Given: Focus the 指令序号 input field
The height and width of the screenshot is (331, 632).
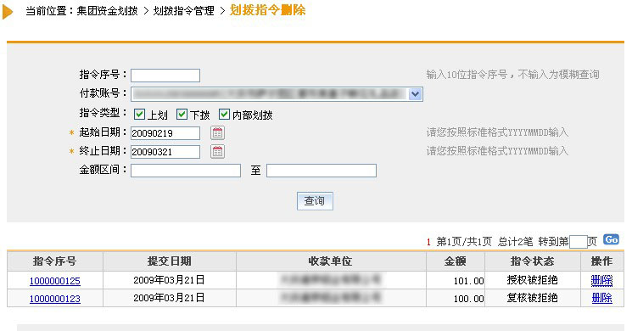Looking at the screenshot, I should click(x=165, y=76).
